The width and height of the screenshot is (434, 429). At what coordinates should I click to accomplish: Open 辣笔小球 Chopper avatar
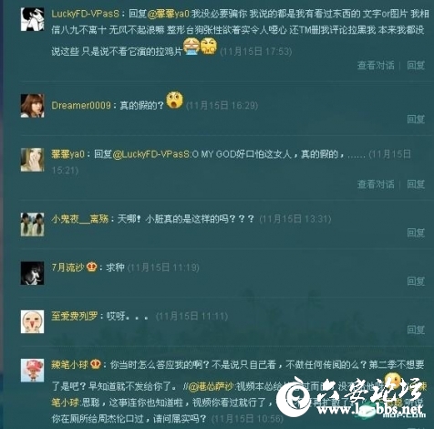(32, 370)
